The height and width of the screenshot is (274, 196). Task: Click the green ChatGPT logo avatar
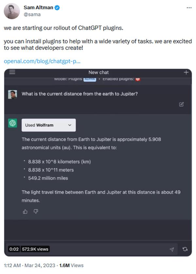point(13,123)
